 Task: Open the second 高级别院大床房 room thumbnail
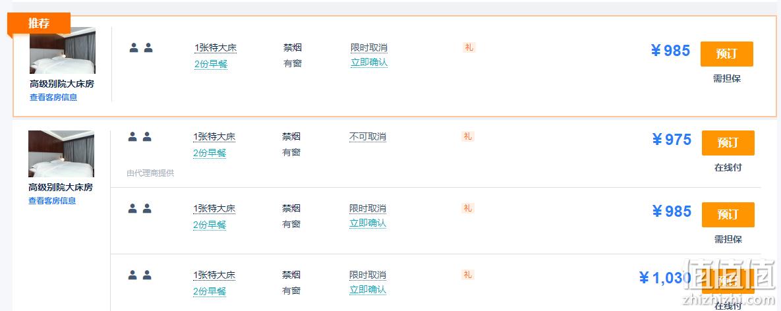61,154
